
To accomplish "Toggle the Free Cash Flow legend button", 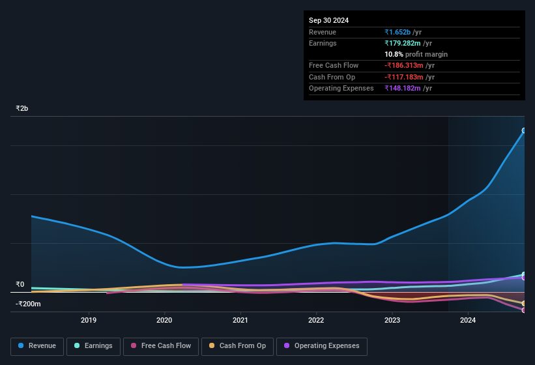I will [x=161, y=346].
